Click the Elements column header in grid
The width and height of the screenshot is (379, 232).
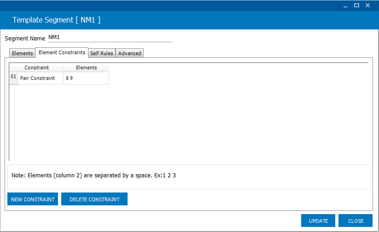pos(86,68)
